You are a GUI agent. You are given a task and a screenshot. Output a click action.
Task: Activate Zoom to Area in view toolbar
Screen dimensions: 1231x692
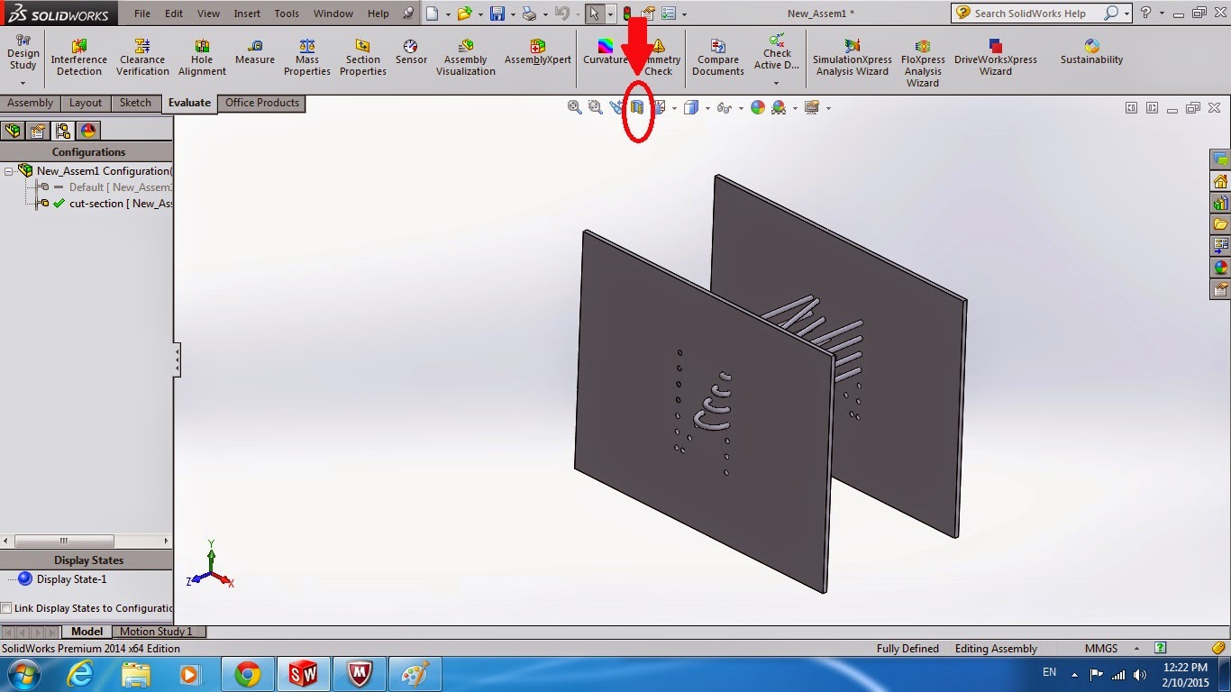[595, 107]
